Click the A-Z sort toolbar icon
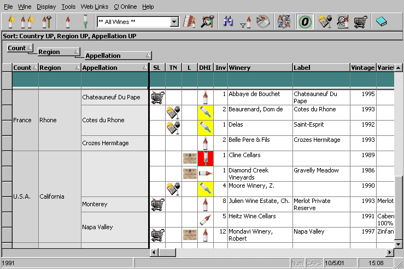Viewport: 404px width, 269px height. click(284, 22)
